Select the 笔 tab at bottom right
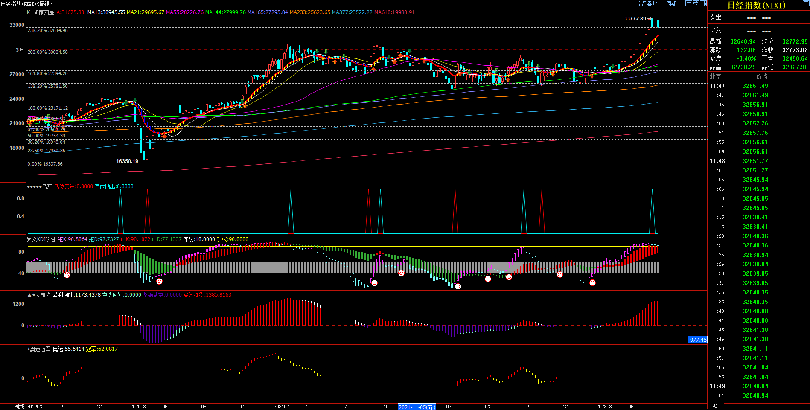The width and height of the screenshot is (810, 410). (715, 407)
